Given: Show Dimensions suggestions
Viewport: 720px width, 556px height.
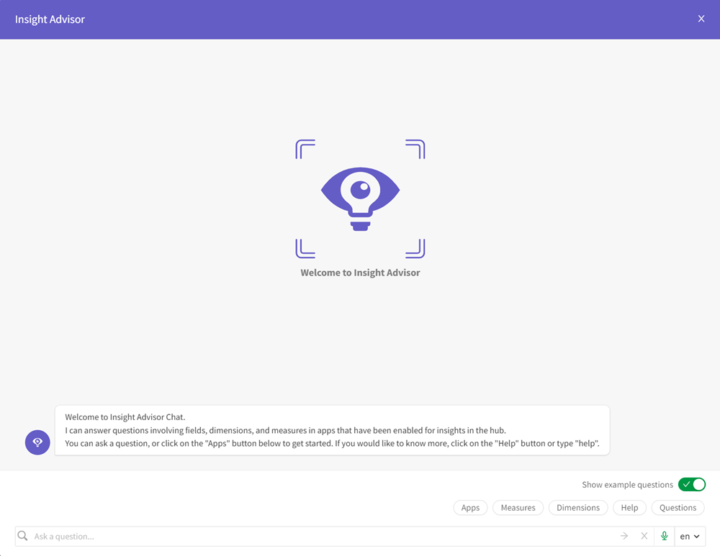Looking at the screenshot, I should (578, 507).
